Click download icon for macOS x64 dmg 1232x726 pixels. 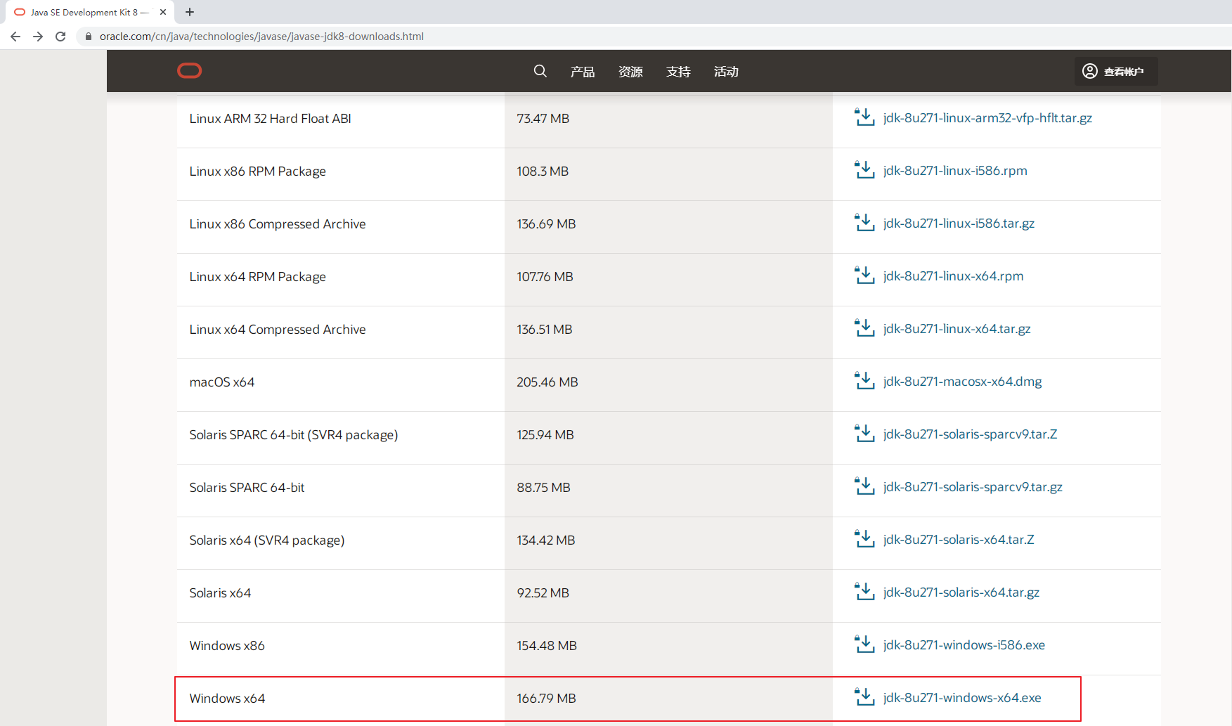click(x=864, y=381)
